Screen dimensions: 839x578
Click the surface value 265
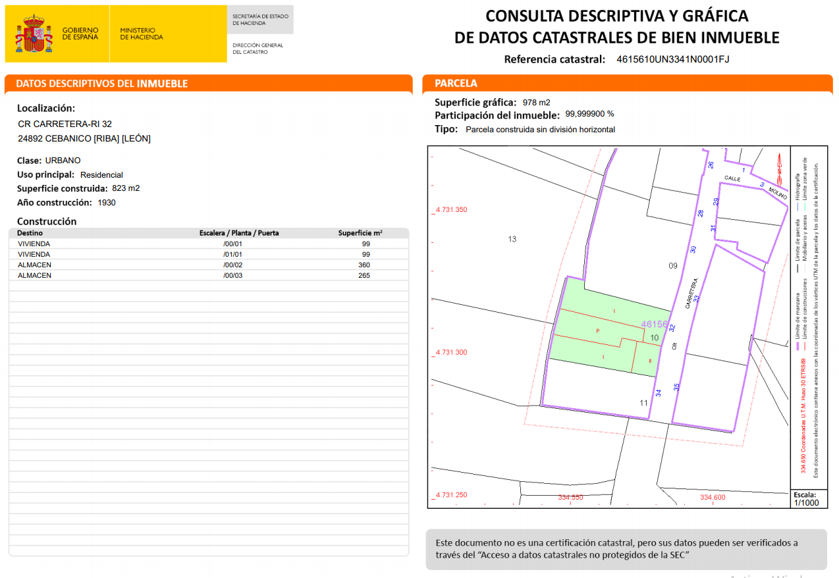[x=364, y=275]
